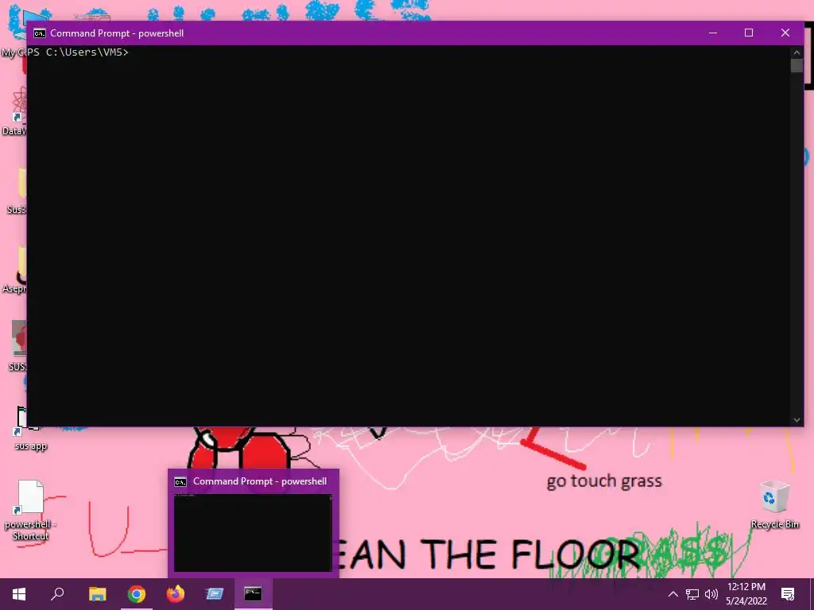This screenshot has height=610, width=814.
Task: Click the Command Prompt window title text
Action: (x=117, y=33)
